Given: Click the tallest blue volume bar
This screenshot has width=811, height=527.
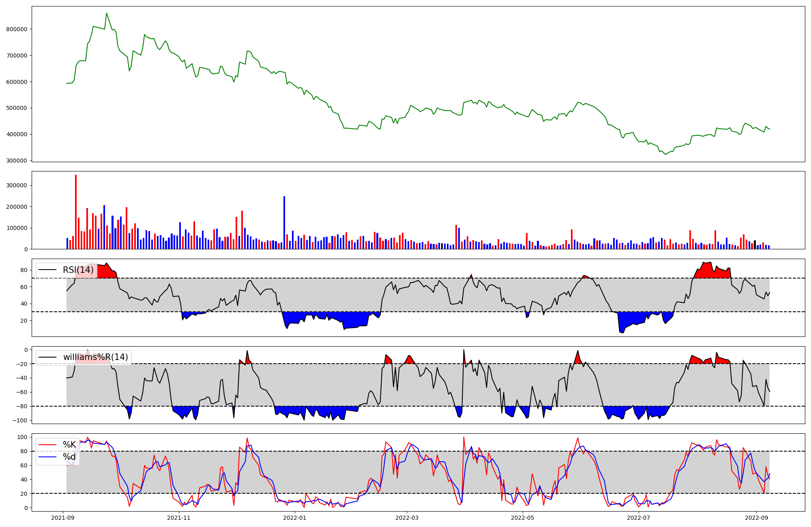Looking at the screenshot, I should (284, 222).
